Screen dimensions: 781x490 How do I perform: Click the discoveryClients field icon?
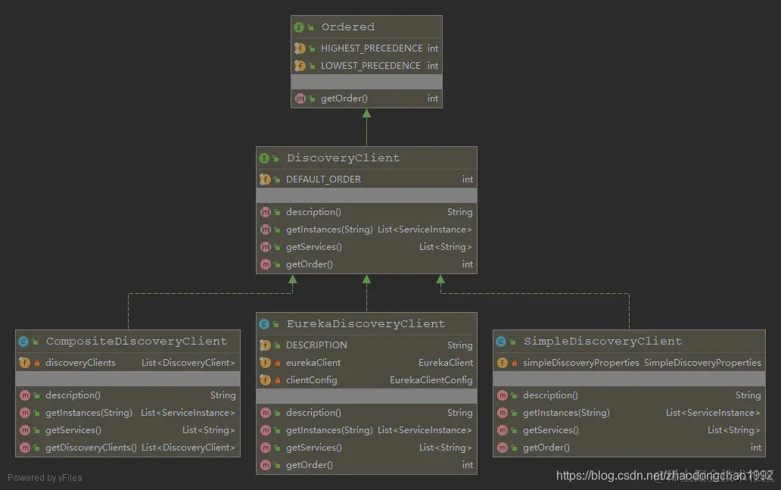pyautogui.click(x=24, y=363)
